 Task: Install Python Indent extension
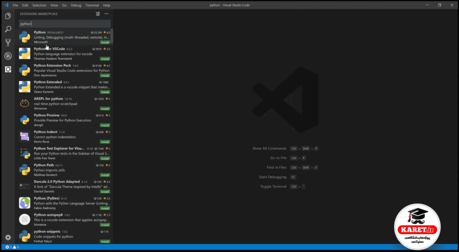(x=105, y=142)
